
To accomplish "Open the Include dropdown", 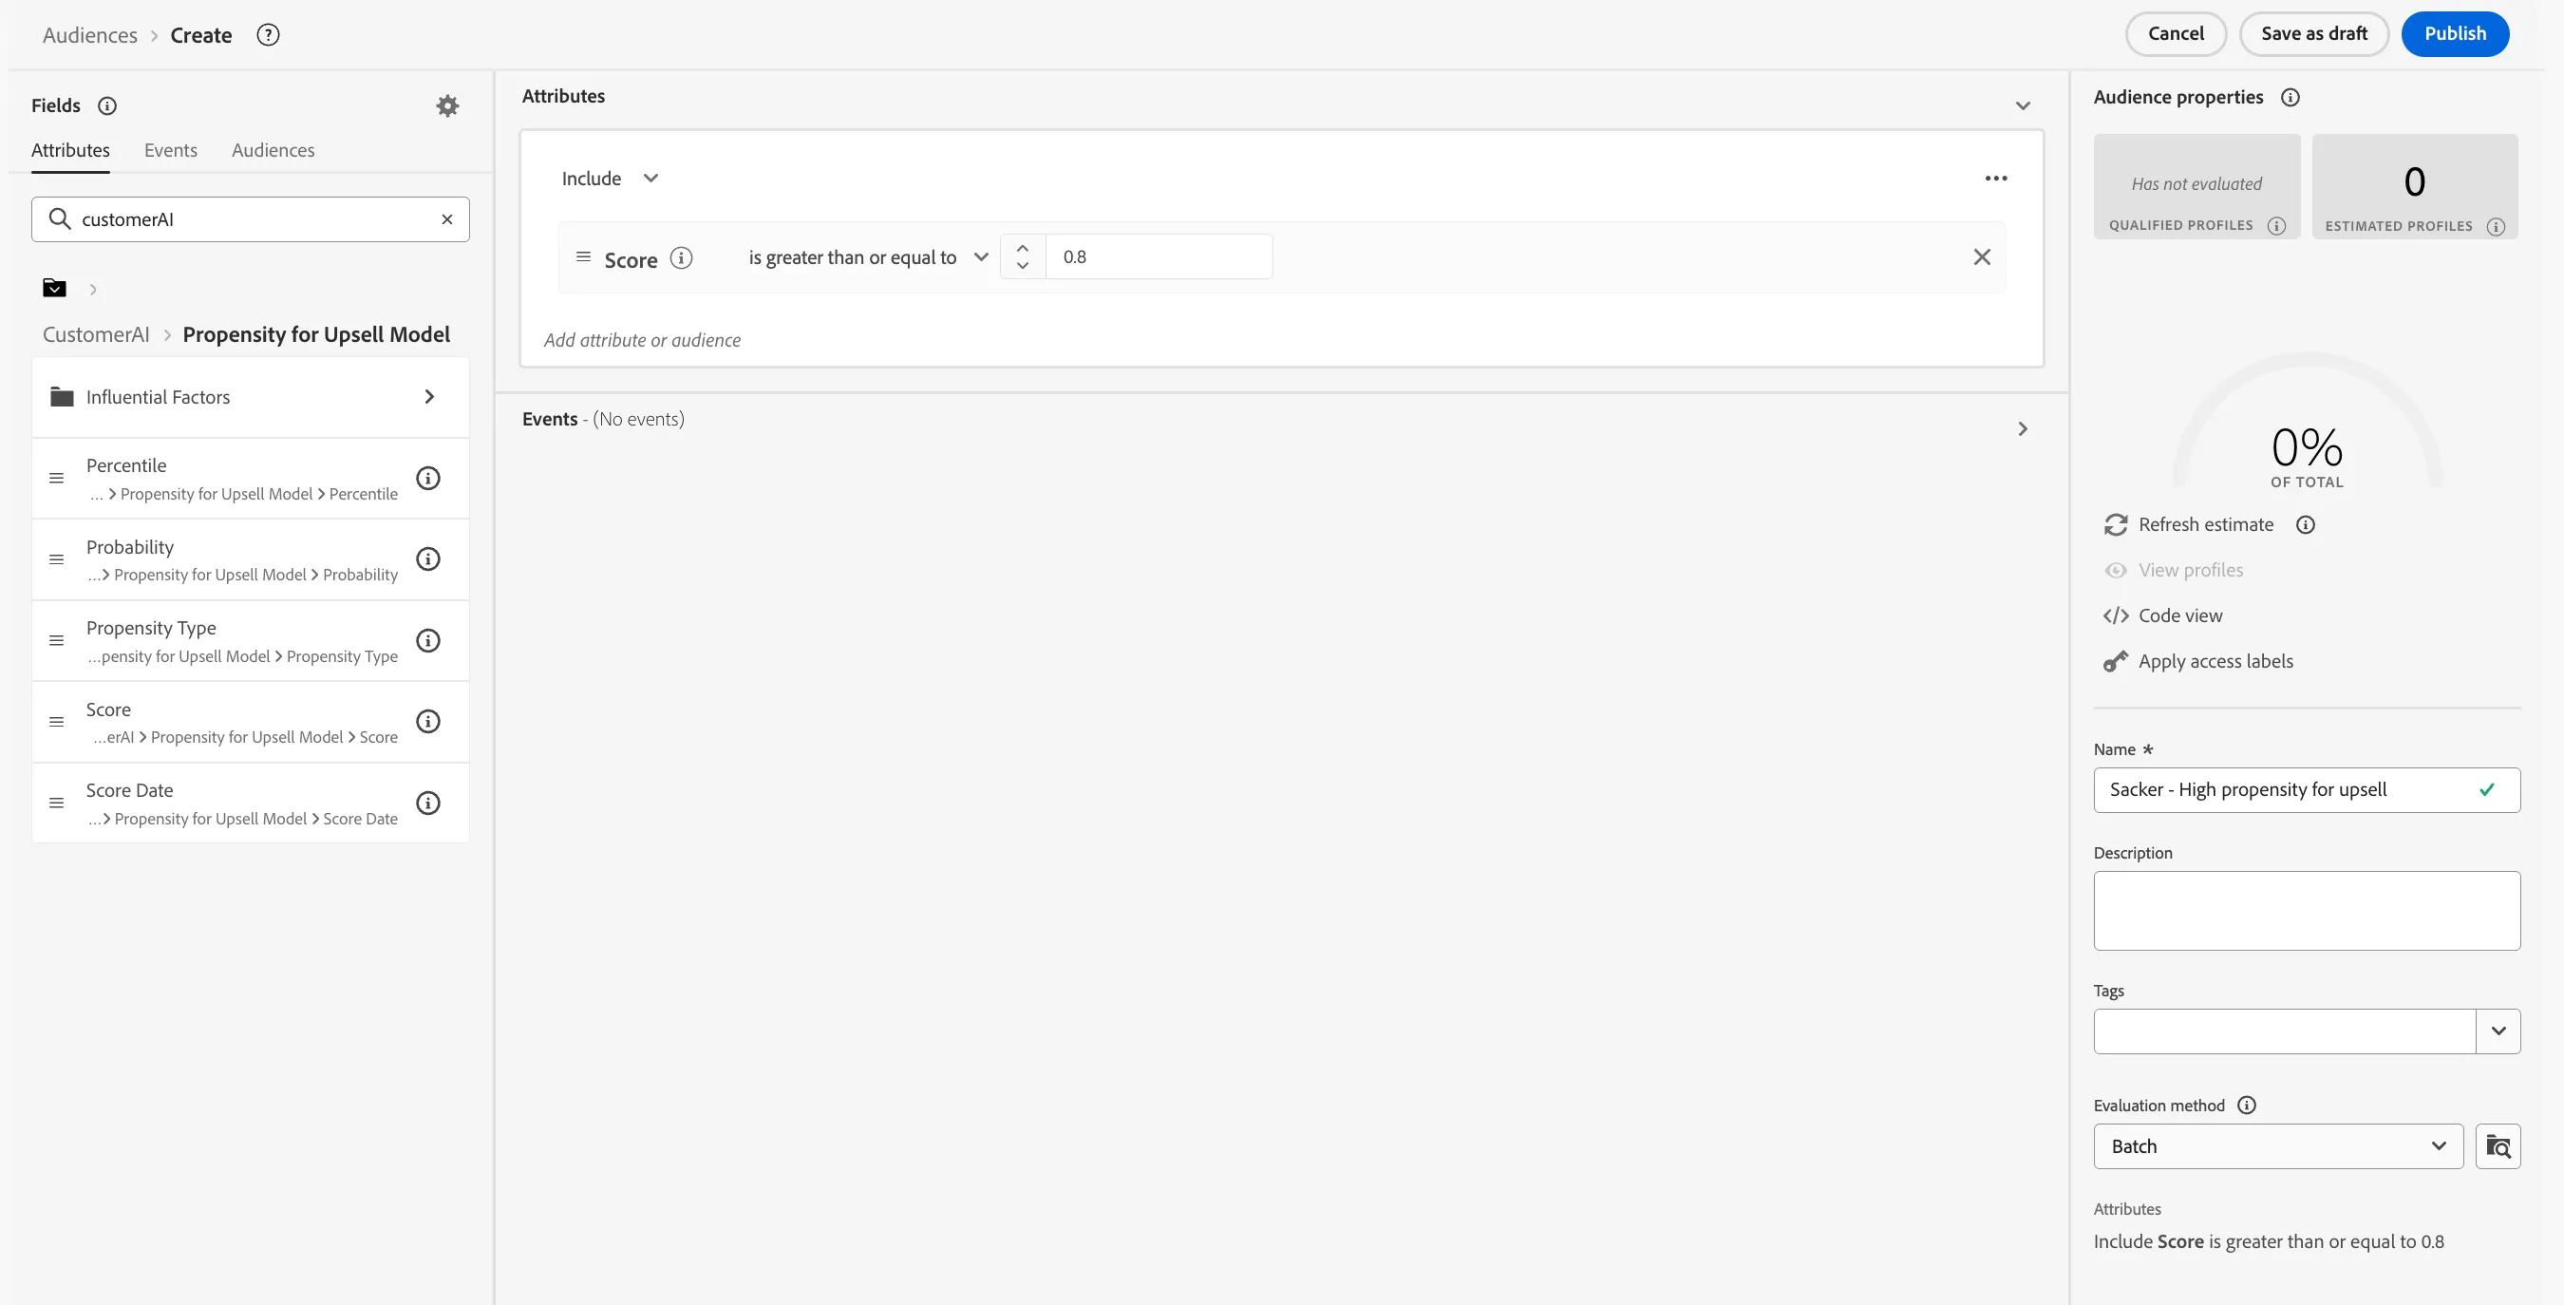I will point(609,179).
